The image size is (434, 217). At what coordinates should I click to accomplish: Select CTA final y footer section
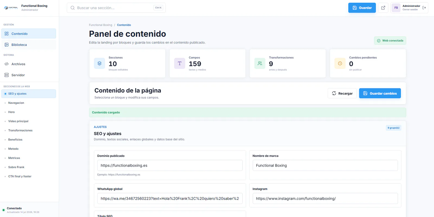tap(28, 177)
